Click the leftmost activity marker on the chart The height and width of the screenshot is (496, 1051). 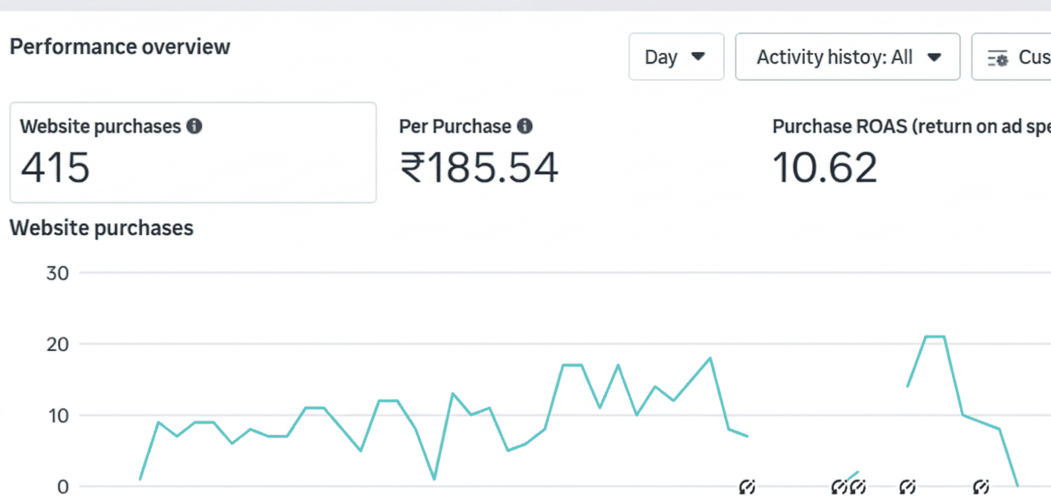click(x=747, y=487)
